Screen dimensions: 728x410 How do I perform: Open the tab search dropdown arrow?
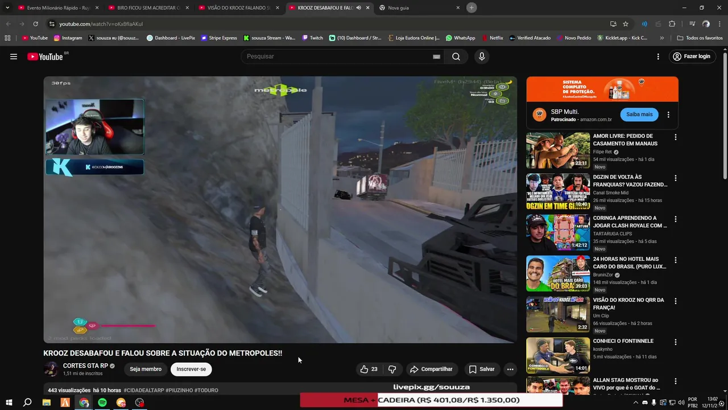tap(7, 7)
